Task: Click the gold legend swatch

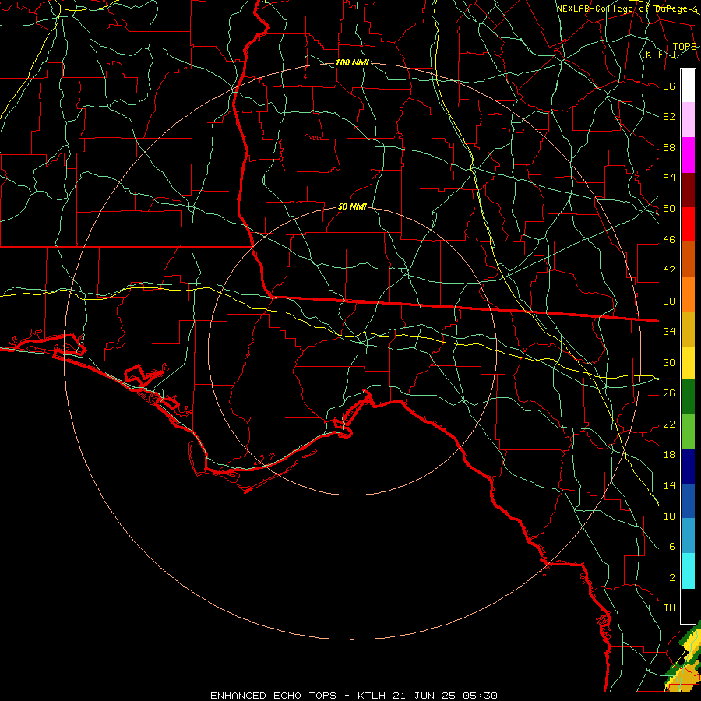Action: (688, 329)
